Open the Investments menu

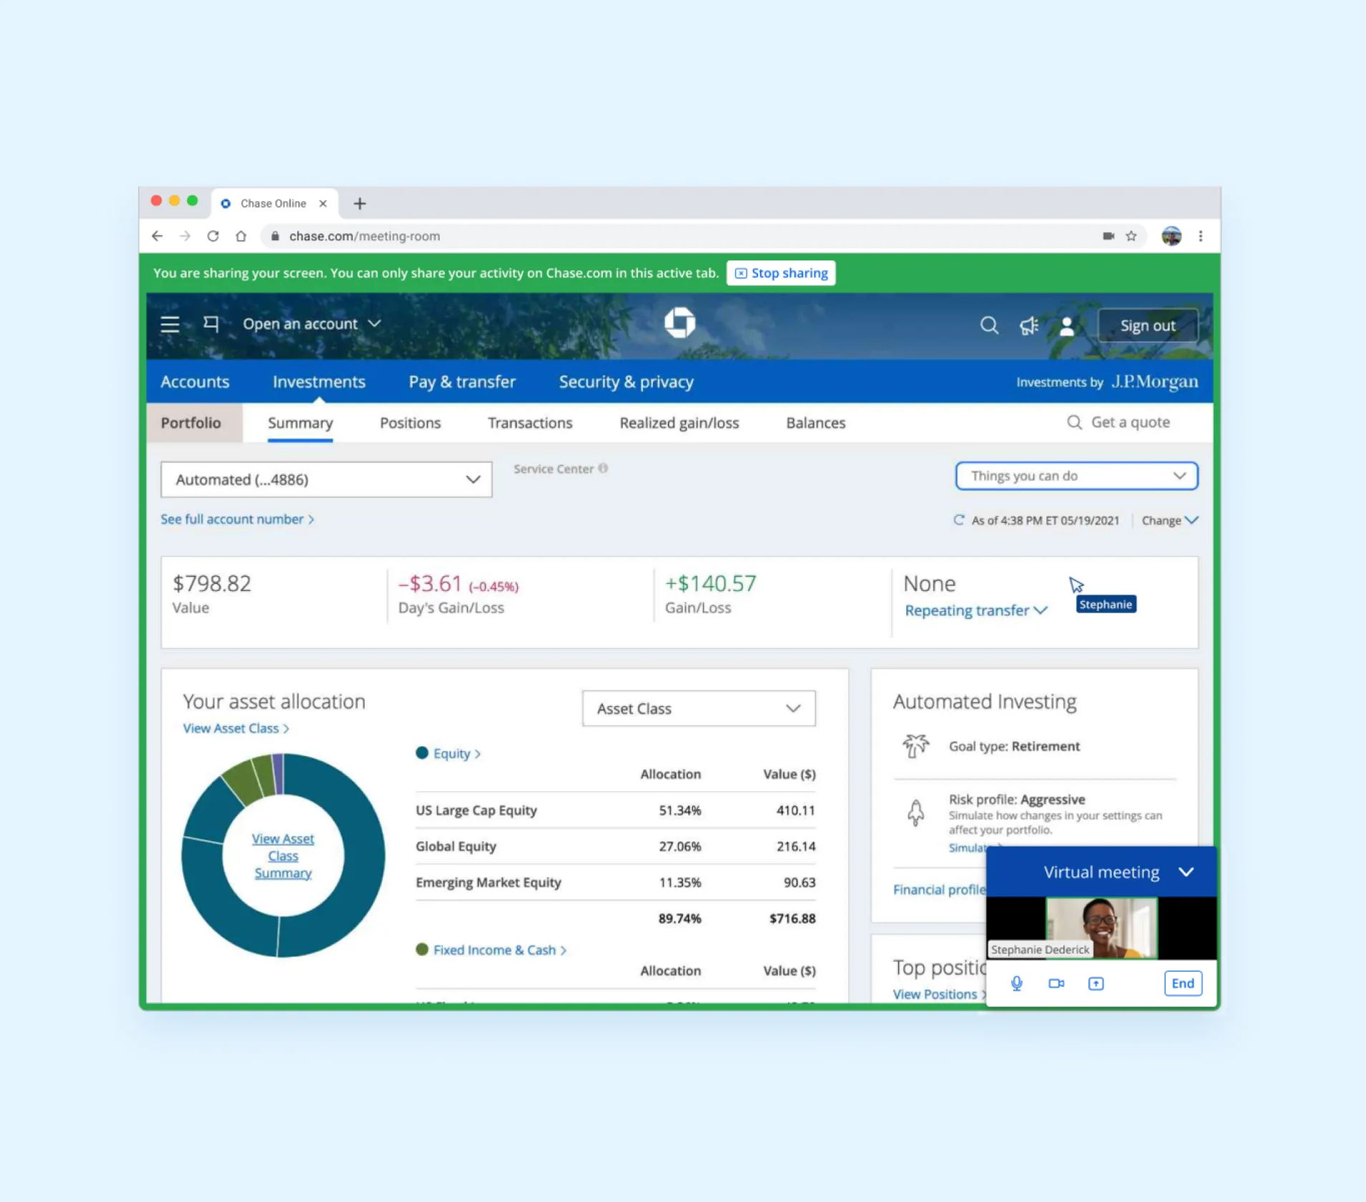tap(319, 382)
